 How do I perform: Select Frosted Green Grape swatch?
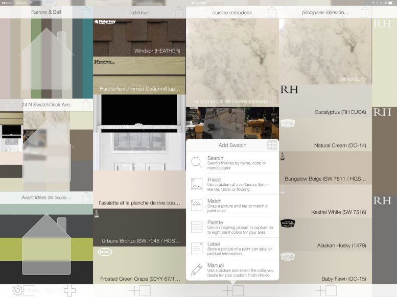coord(139,265)
